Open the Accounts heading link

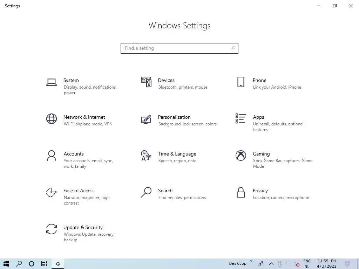click(x=74, y=154)
